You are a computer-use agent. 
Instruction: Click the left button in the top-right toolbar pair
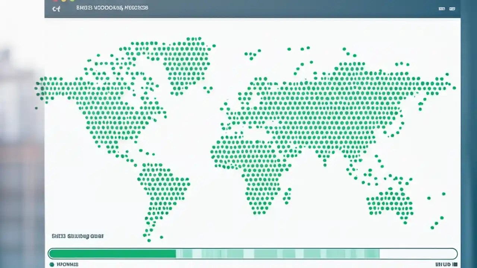coord(442,9)
